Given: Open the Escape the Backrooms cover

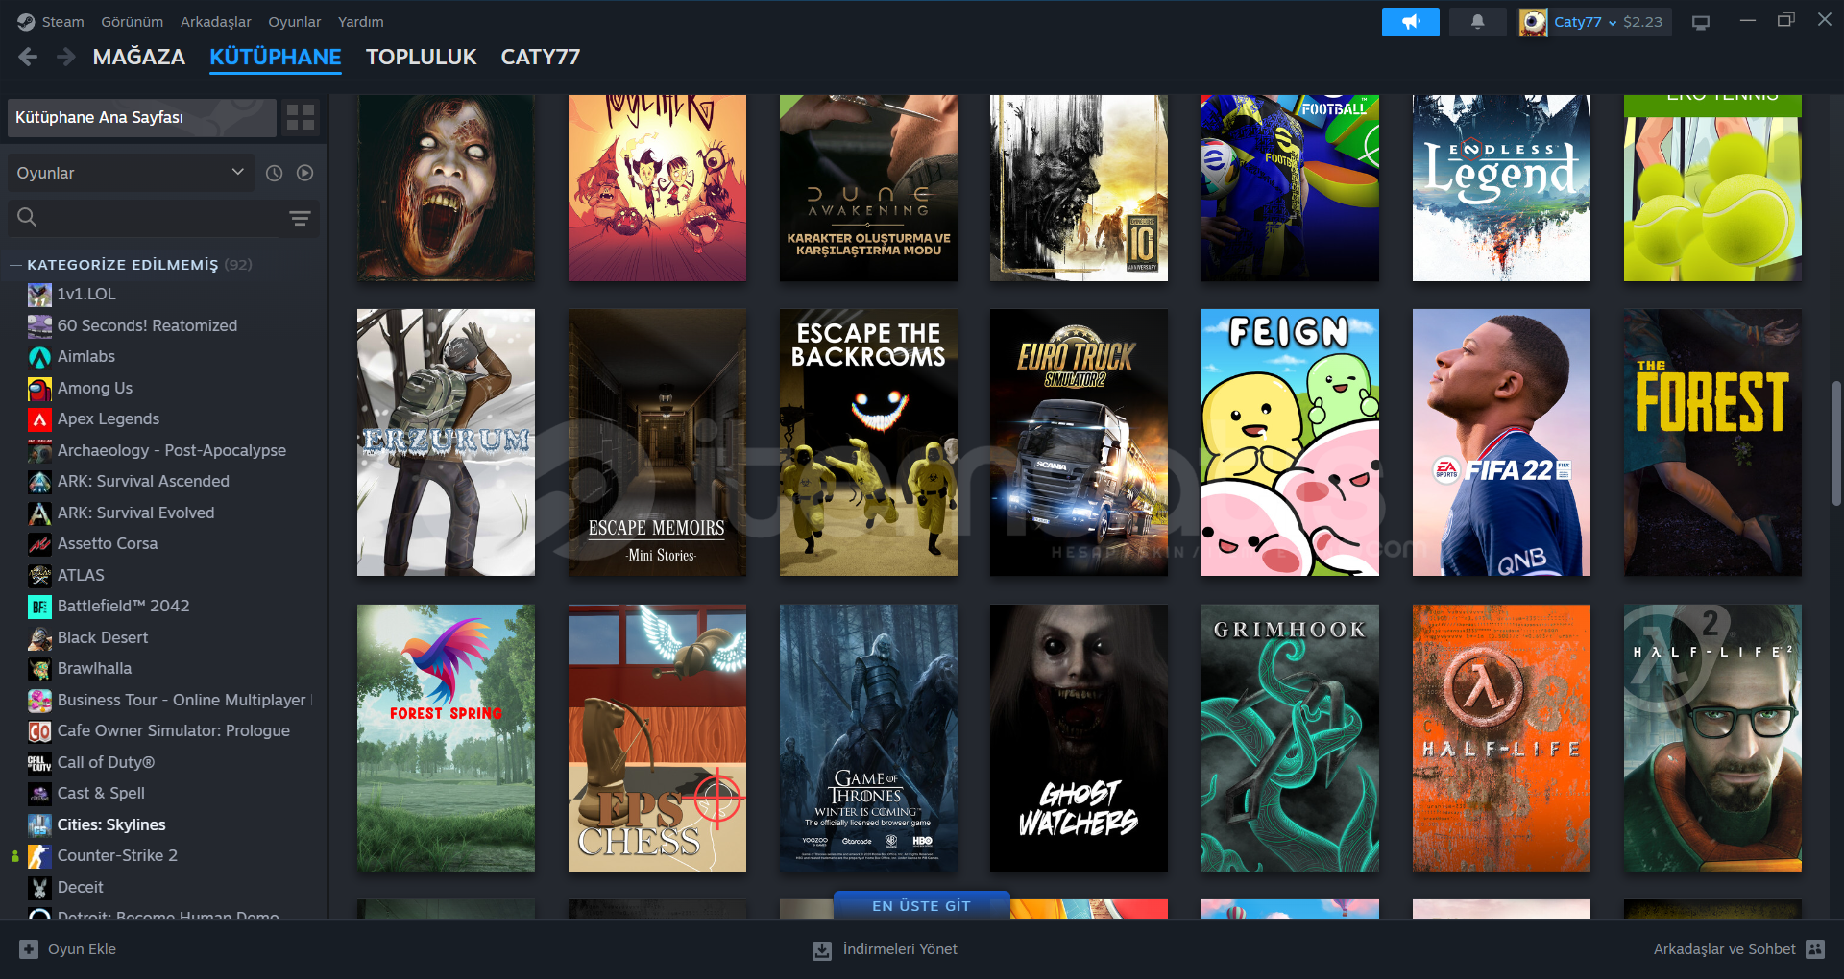Looking at the screenshot, I should 868,442.
